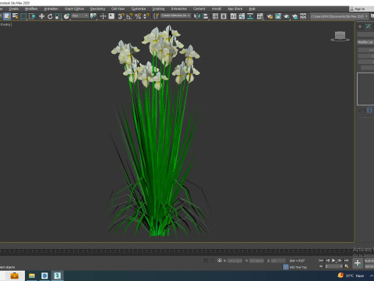Expand the Windows system tray chevron
Viewport: 374px width, 281px height.
[x=372, y=276]
